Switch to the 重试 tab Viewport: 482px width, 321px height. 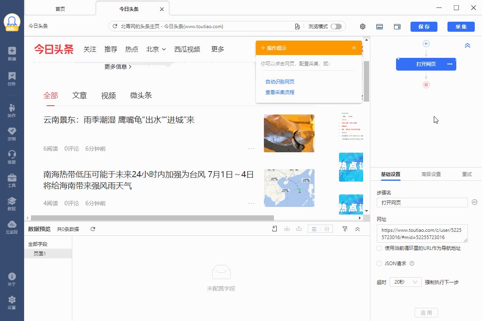click(467, 174)
